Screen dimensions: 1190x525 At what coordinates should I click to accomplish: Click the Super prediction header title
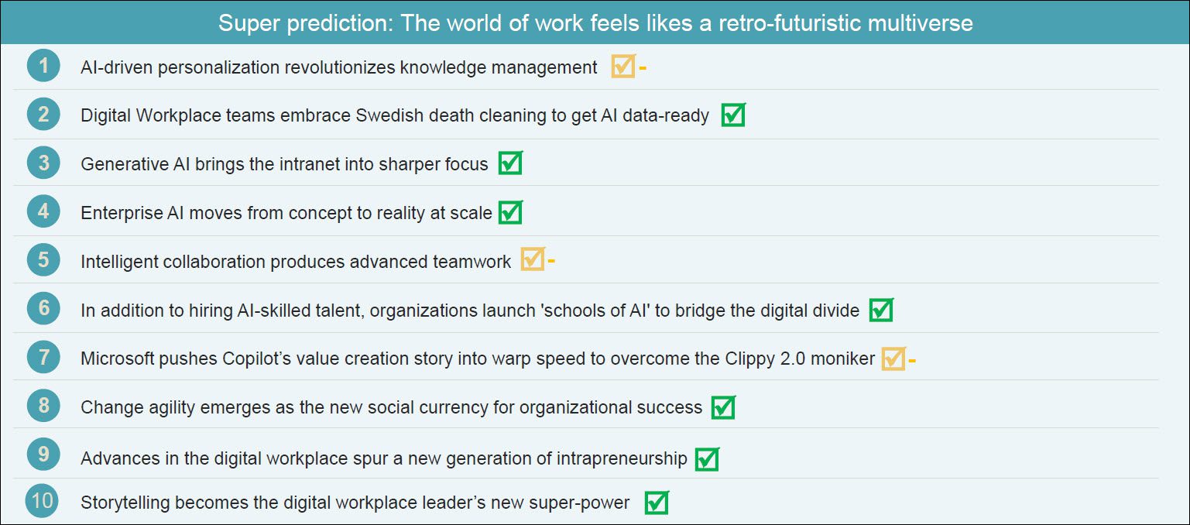(595, 22)
